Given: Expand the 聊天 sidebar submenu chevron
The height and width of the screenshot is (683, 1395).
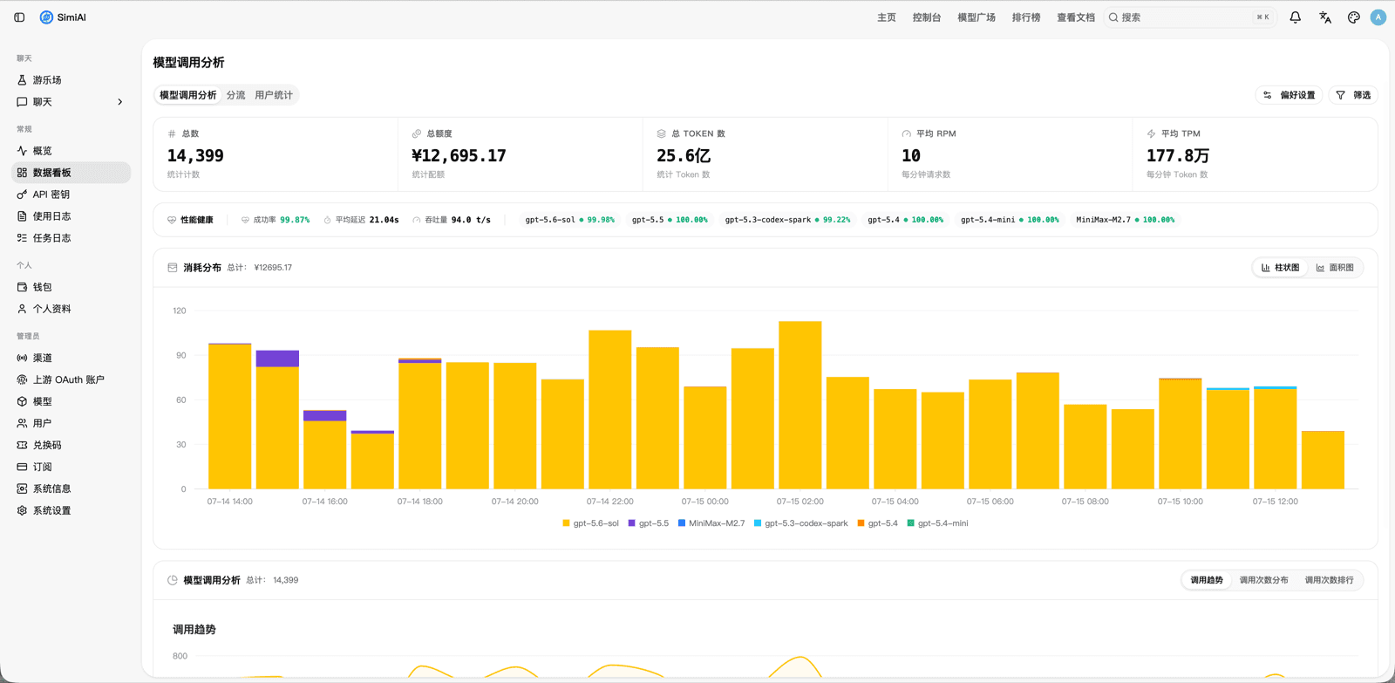Looking at the screenshot, I should pos(120,102).
